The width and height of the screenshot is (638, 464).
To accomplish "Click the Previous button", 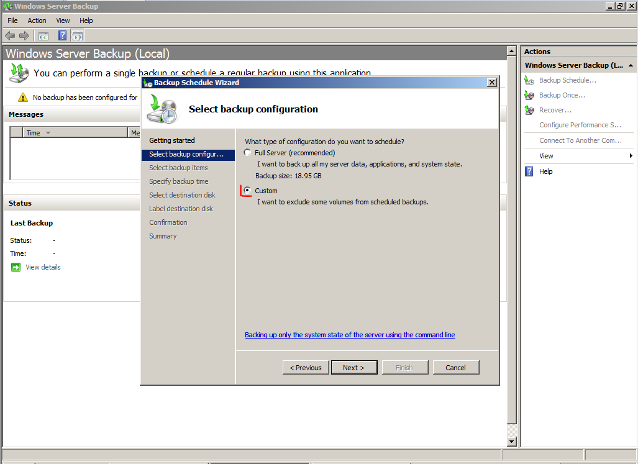I will pyautogui.click(x=306, y=368).
